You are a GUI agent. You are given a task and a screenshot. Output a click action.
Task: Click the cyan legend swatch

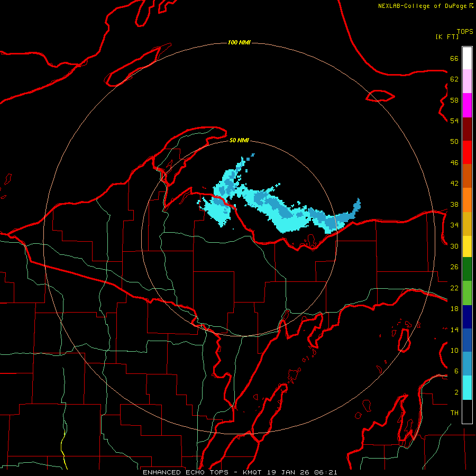[467, 388]
